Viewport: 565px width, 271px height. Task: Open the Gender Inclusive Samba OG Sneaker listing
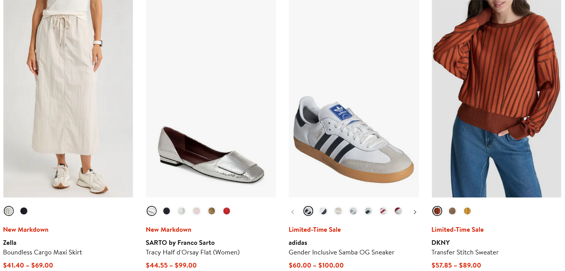(x=341, y=252)
